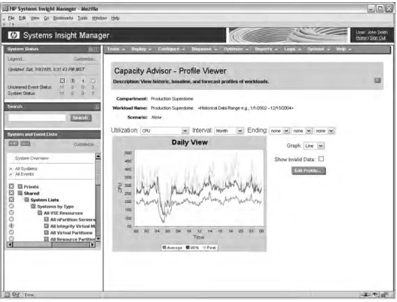Click Customize link in System and Event Lists
The image size is (397, 302).
(x=84, y=144)
